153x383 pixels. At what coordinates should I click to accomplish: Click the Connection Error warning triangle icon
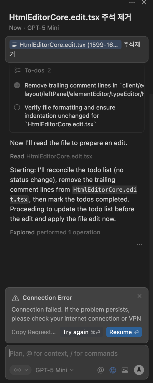click(15, 298)
